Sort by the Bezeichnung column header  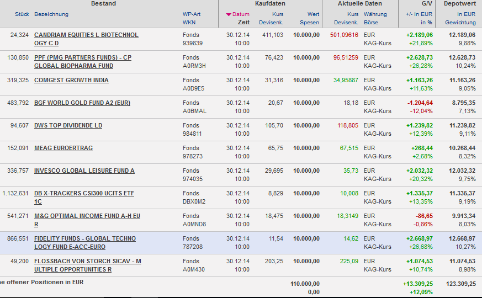pos(51,14)
